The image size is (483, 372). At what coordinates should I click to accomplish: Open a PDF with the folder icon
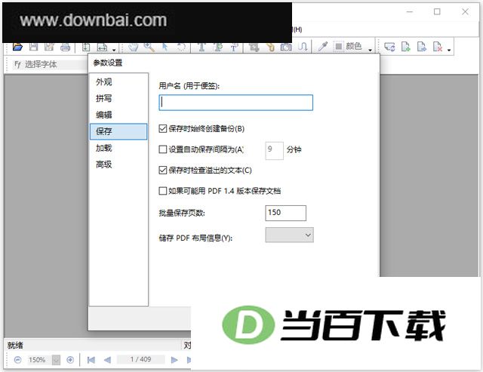(17, 47)
